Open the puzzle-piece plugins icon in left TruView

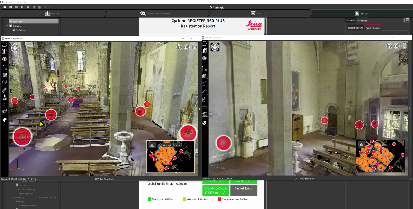point(4,120)
